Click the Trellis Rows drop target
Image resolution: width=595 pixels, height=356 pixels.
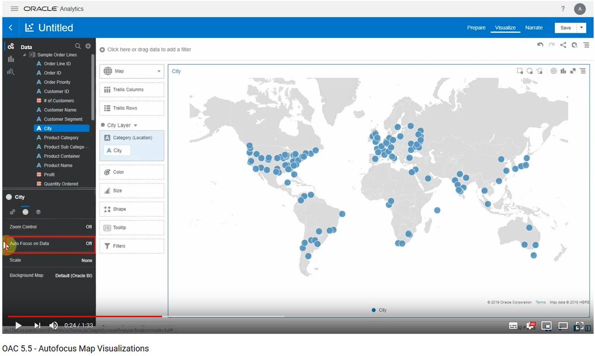(x=131, y=108)
